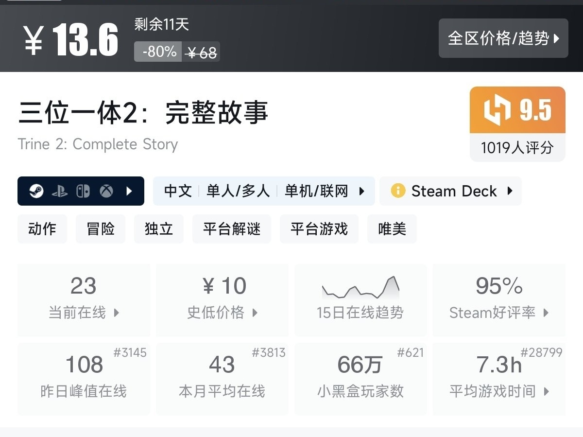Image resolution: width=583 pixels, height=437 pixels.
Task: Select the 平台解谜 tag
Action: pos(232,229)
